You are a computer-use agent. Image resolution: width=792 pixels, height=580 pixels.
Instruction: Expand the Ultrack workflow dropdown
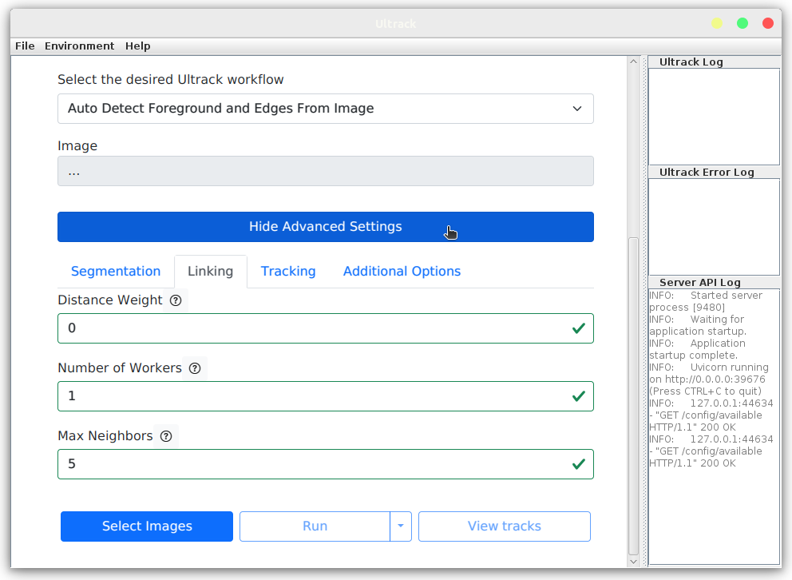pyautogui.click(x=325, y=109)
